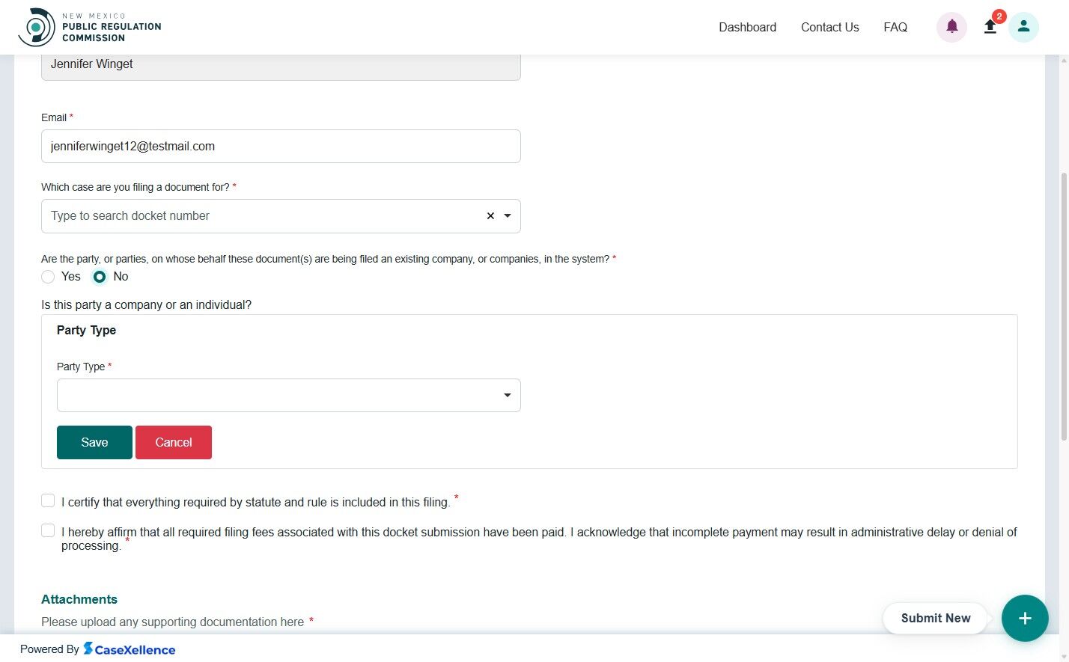This screenshot has width=1069, height=662.
Task: Select the Yes radio button
Action: [49, 277]
